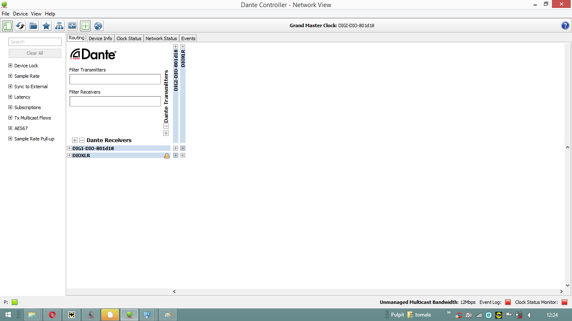Image resolution: width=572 pixels, height=321 pixels.
Task: Switch to the Network Status tab
Action: click(x=161, y=38)
